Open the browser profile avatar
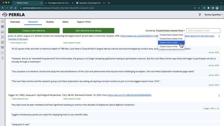The width and height of the screenshot is (224, 126). tap(217, 8)
